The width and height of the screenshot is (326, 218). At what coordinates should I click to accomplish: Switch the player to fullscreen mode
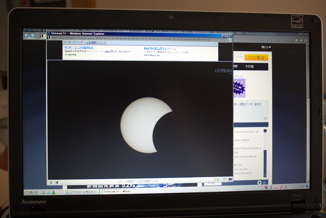pyautogui.click(x=230, y=179)
